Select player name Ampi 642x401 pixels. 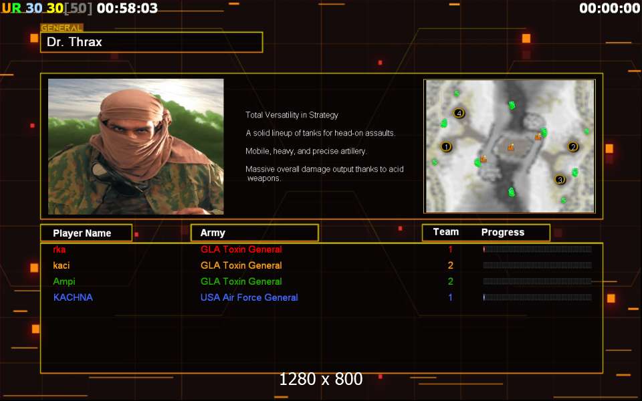click(x=64, y=281)
